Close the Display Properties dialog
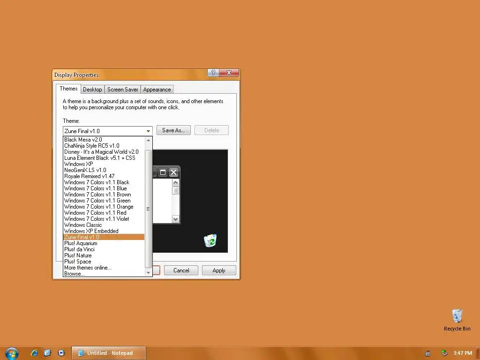 (x=229, y=73)
